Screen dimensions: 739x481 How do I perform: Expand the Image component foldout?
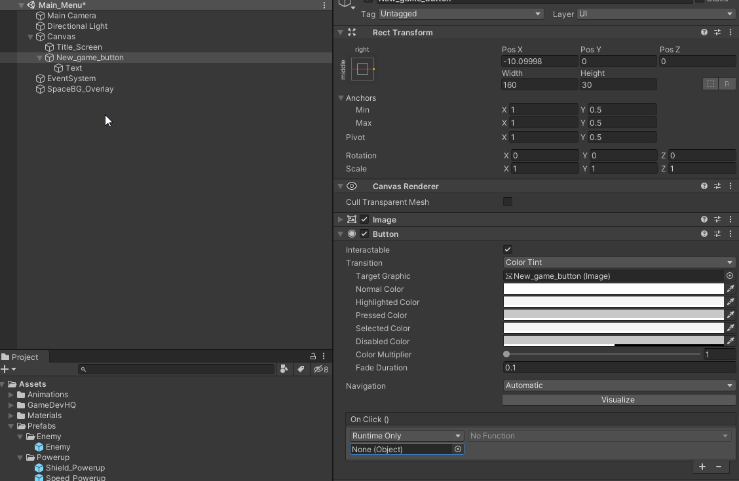(x=341, y=220)
